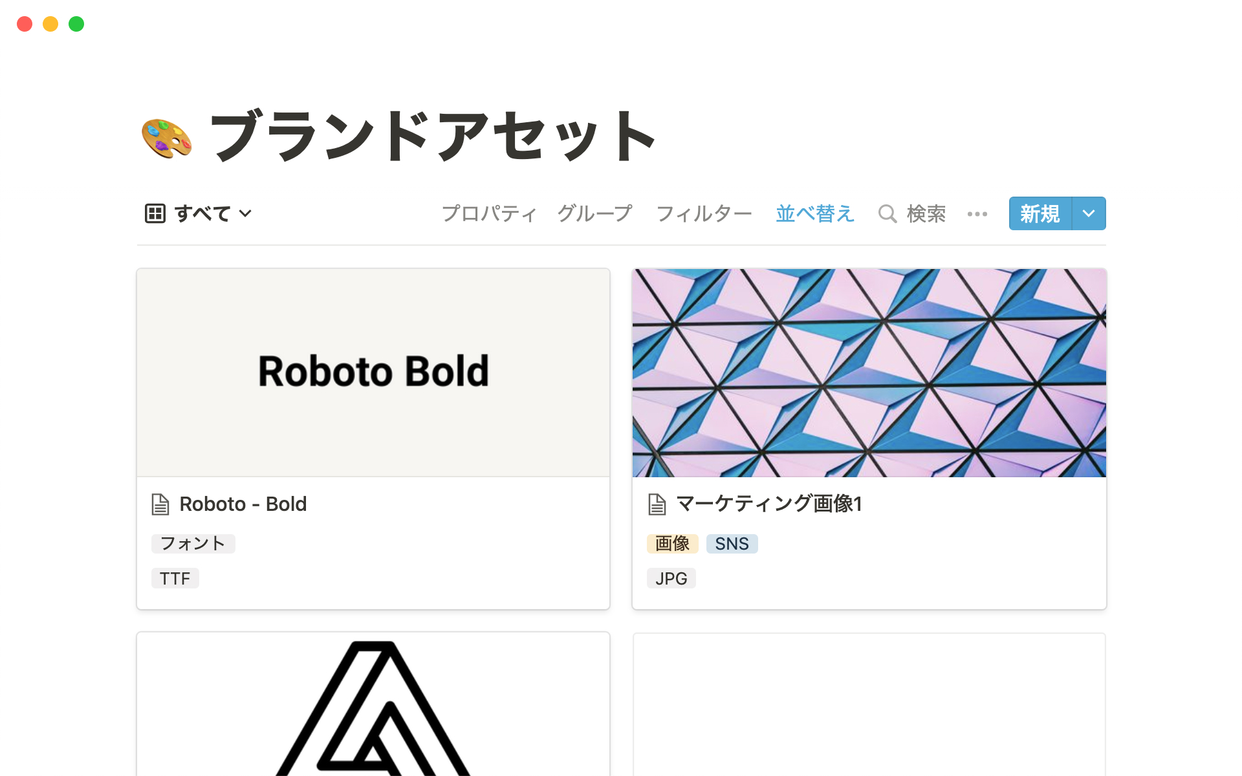Click the gallery view grid icon
Image resolution: width=1242 pixels, height=776 pixels.
pos(155,213)
